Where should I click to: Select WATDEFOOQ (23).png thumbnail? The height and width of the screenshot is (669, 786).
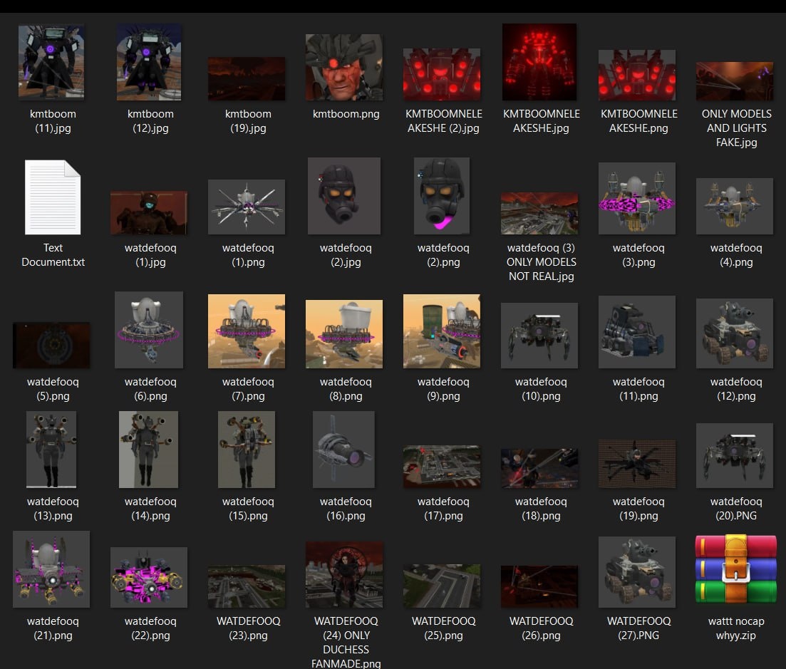pos(247,586)
